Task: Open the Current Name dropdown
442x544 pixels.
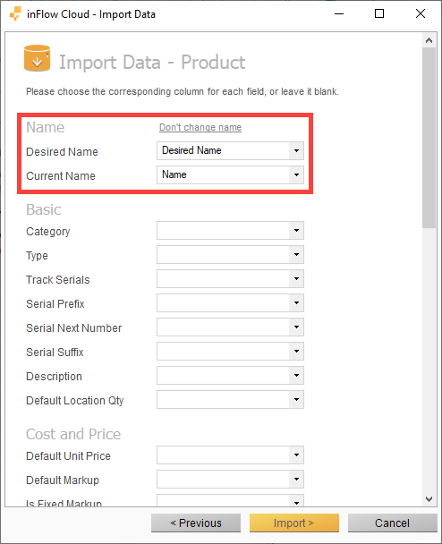Action: tap(230, 174)
